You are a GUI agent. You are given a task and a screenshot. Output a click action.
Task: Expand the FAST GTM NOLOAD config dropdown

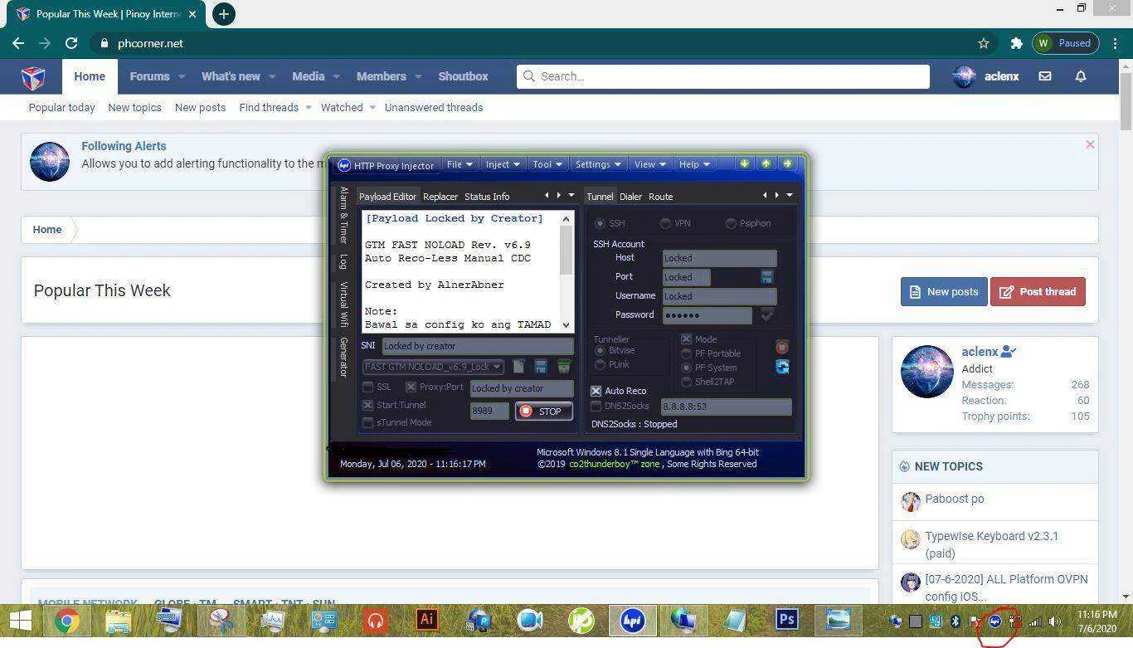click(x=497, y=367)
